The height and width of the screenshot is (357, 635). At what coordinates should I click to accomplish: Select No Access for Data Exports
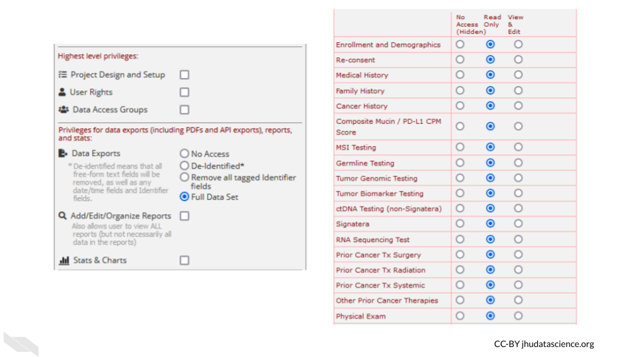point(185,154)
